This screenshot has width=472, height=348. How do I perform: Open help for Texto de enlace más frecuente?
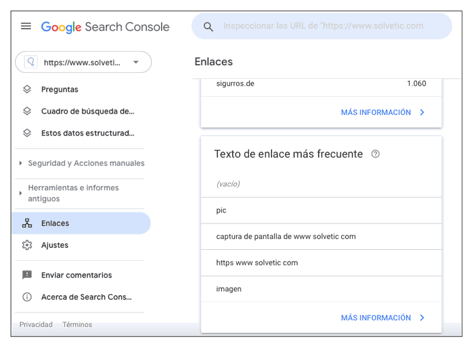[376, 154]
